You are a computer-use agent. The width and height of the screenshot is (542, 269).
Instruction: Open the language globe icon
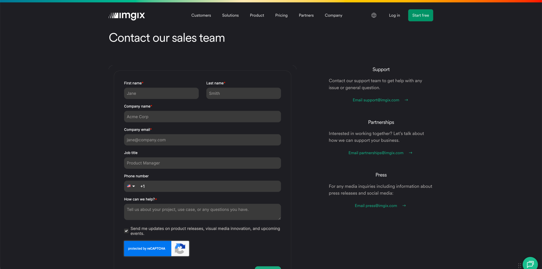[374, 15]
